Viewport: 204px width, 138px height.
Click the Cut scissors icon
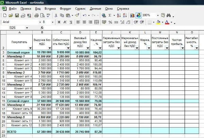click(56, 15)
